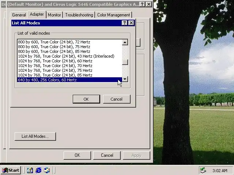Launch Internet Explorer from quick launch

tap(38, 170)
